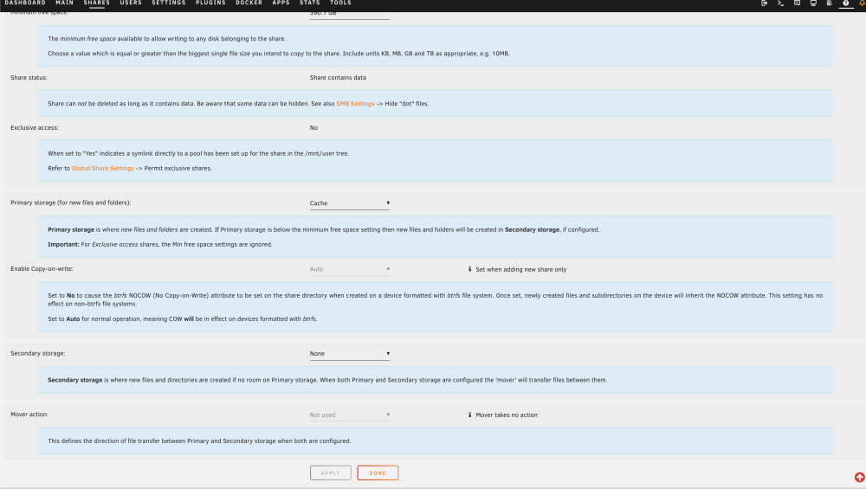This screenshot has width=866, height=489.
Task: Click the 'Primary storage (for new files and folders):' label
Action: click(71, 203)
